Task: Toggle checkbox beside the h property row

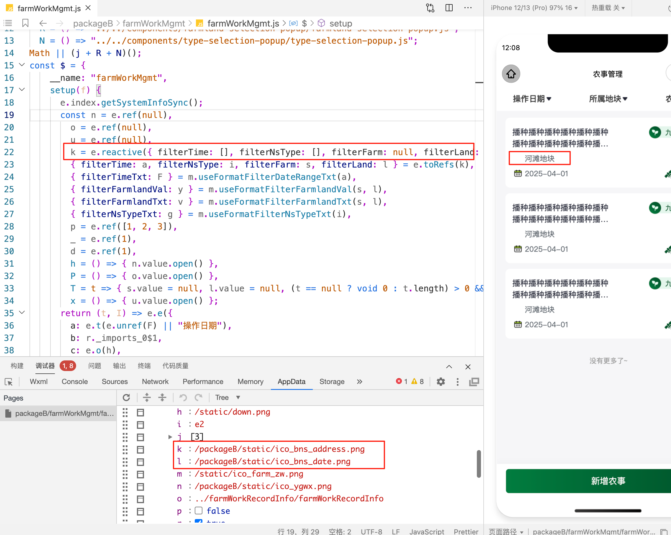Action: click(x=141, y=412)
